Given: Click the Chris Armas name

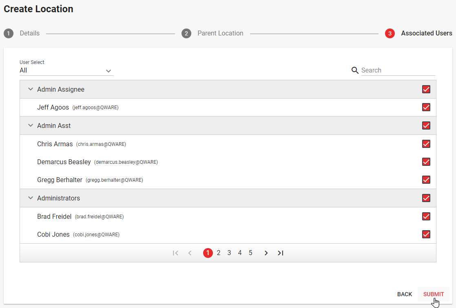Looking at the screenshot, I should [x=55, y=144].
